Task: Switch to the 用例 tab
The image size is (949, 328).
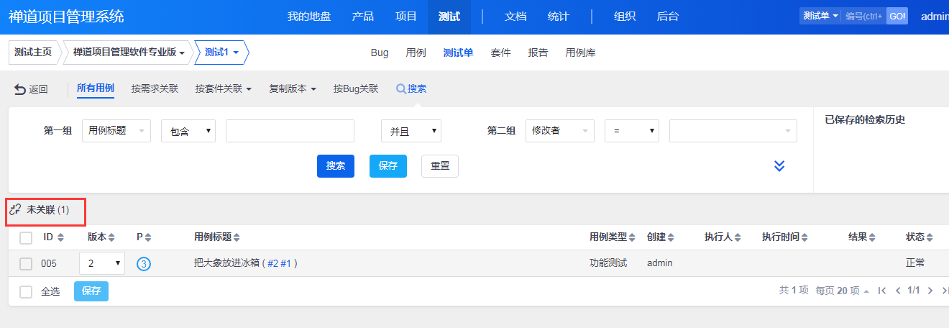Action: [416, 53]
